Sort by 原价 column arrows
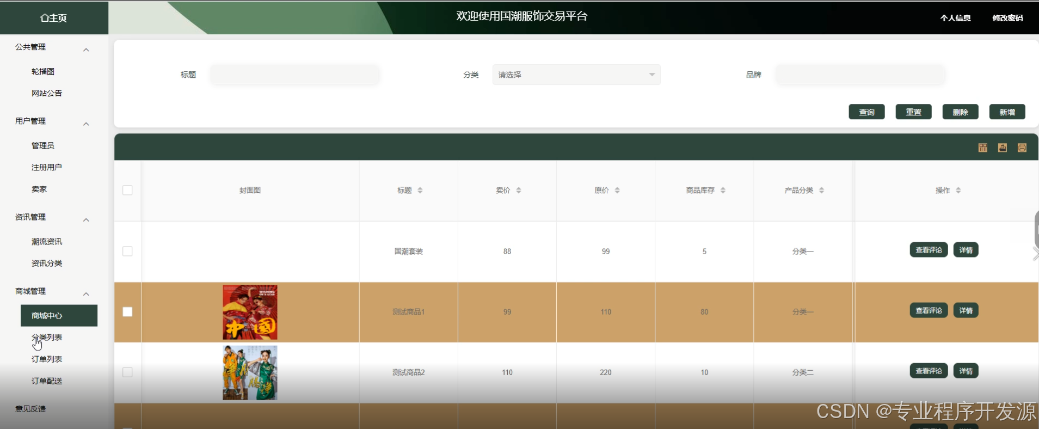Viewport: 1039px width, 429px height. tap(617, 191)
